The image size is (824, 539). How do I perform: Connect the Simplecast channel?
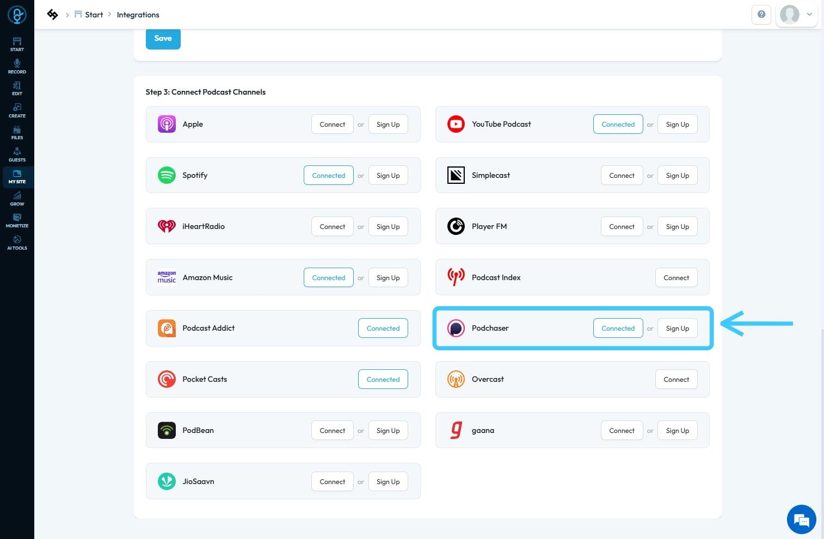[622, 176]
